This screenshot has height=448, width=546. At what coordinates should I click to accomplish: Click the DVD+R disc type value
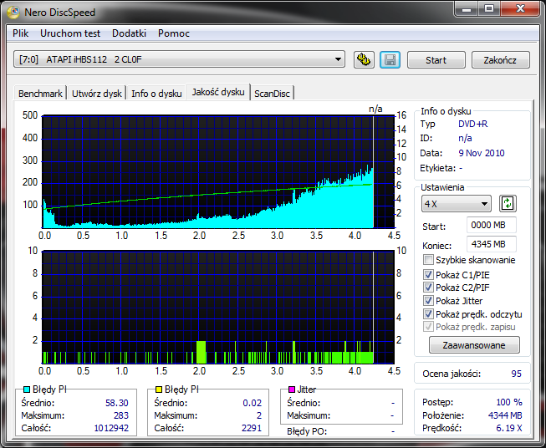coord(473,124)
